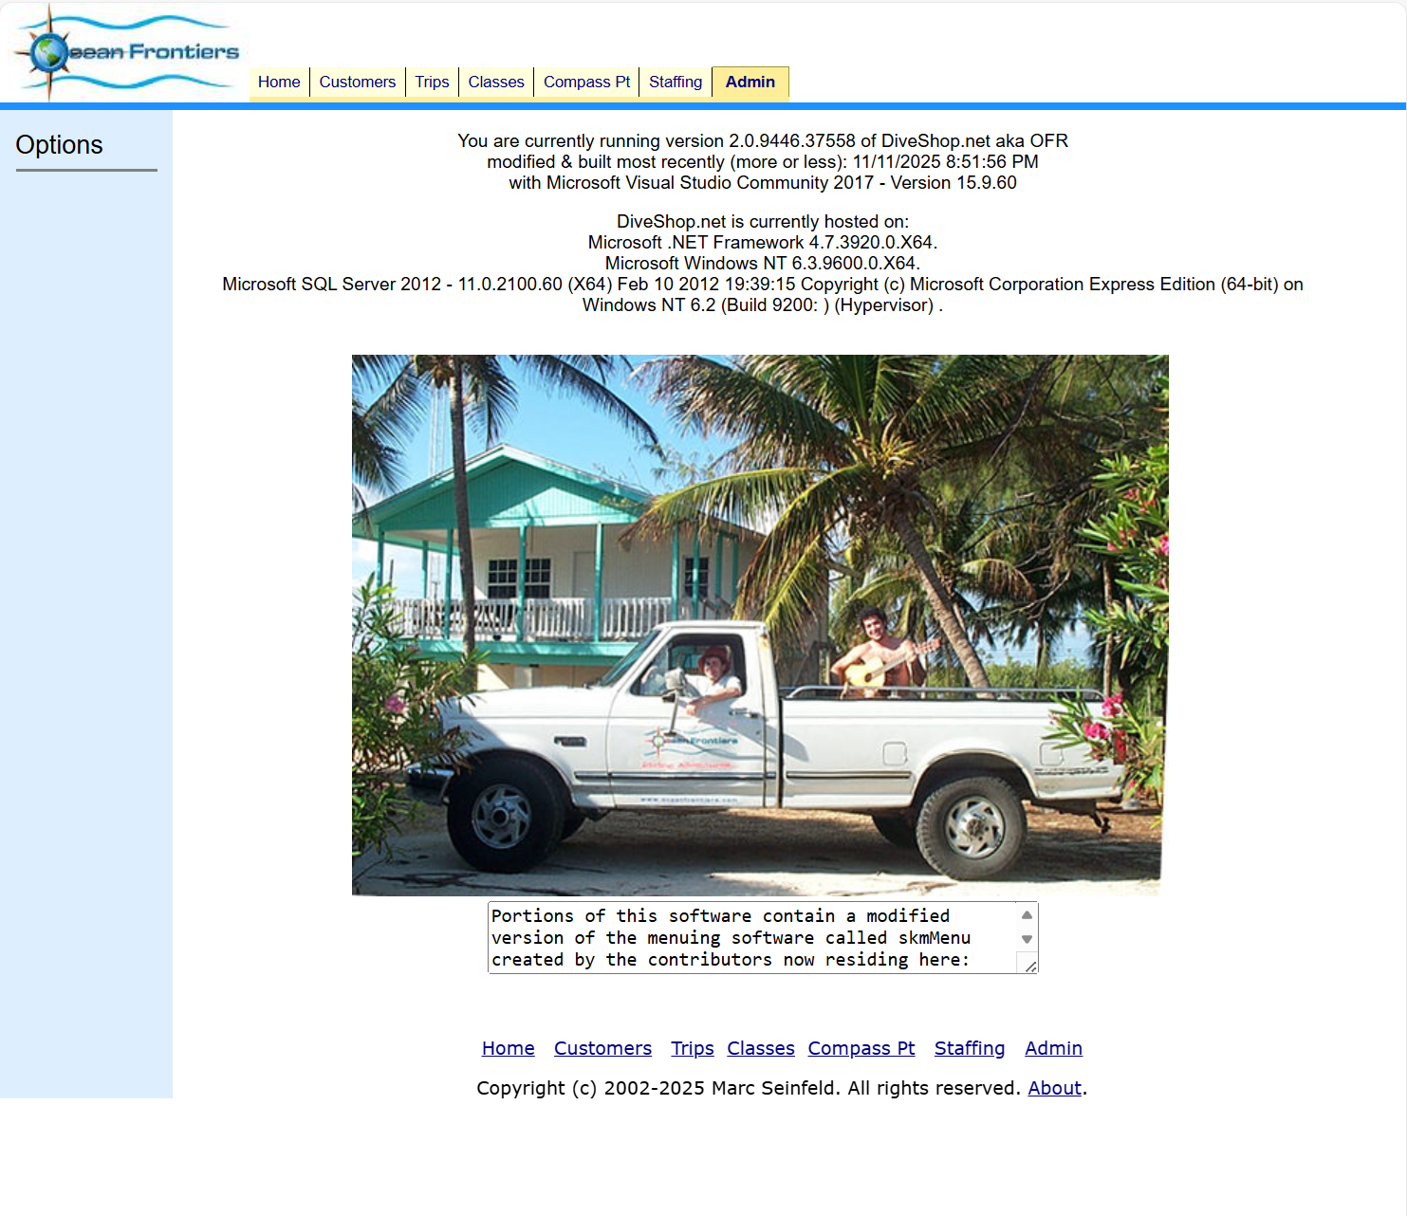Click the resize grip of the skmMenu textarea
Screen dimensions: 1407x1216
(x=1031, y=966)
